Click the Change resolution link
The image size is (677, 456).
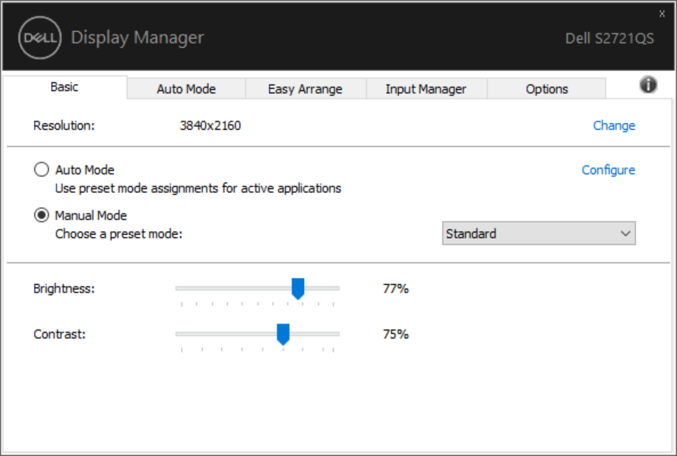tap(614, 126)
